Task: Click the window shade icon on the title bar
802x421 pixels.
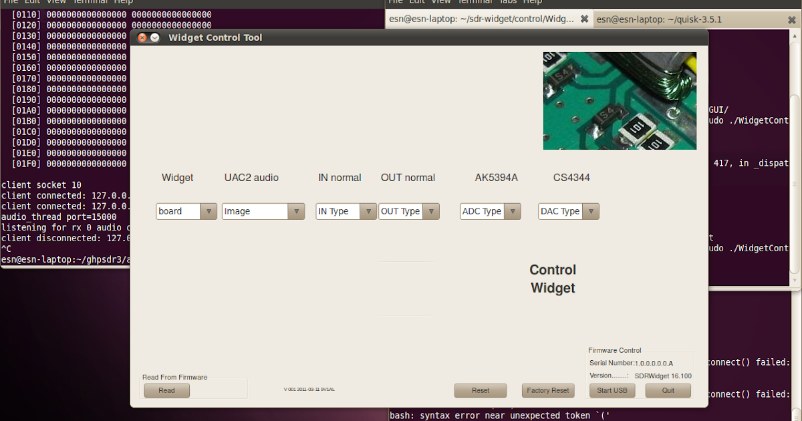Action: click(x=154, y=37)
